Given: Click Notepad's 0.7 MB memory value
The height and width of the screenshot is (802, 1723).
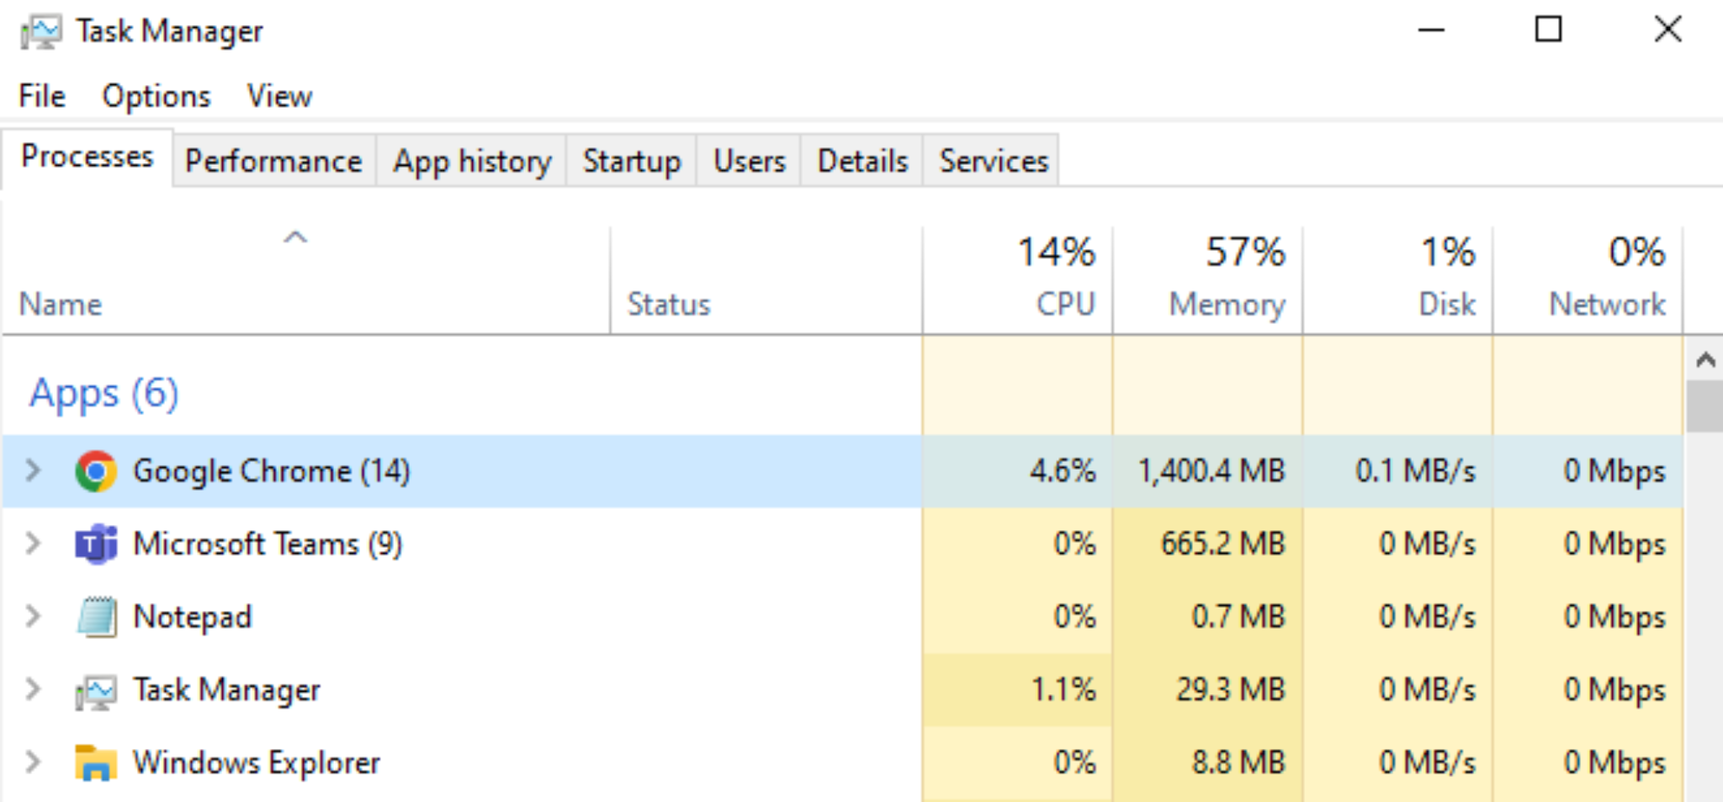Looking at the screenshot, I should pos(1238,616).
